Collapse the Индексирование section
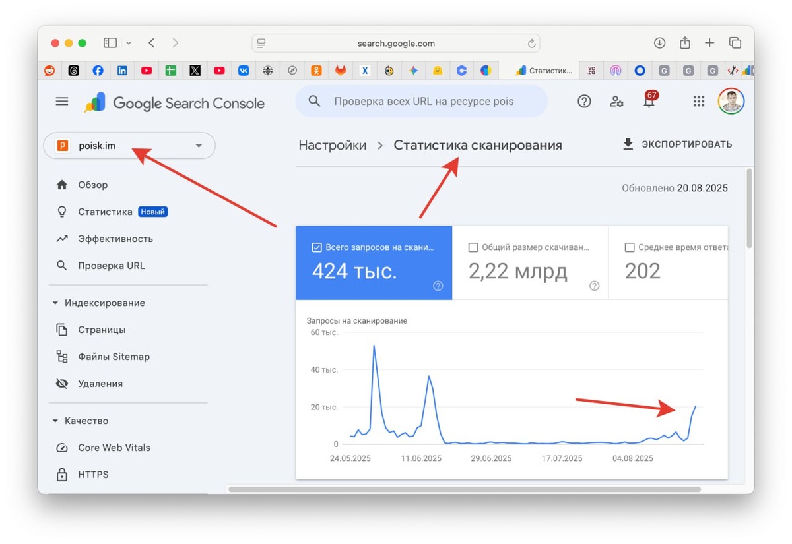The image size is (792, 544). click(55, 303)
